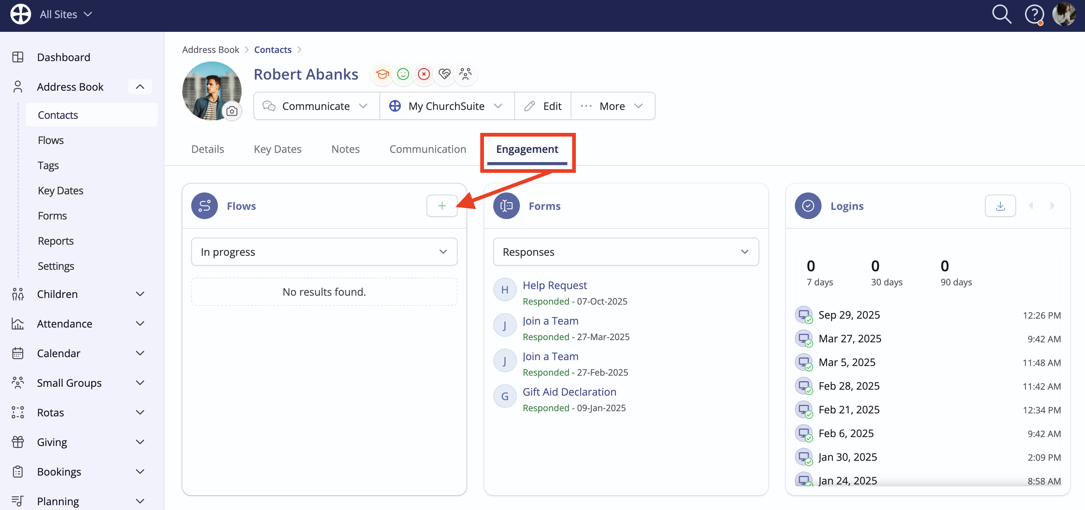Open the help question mark icon
The width and height of the screenshot is (1085, 510).
[1034, 15]
